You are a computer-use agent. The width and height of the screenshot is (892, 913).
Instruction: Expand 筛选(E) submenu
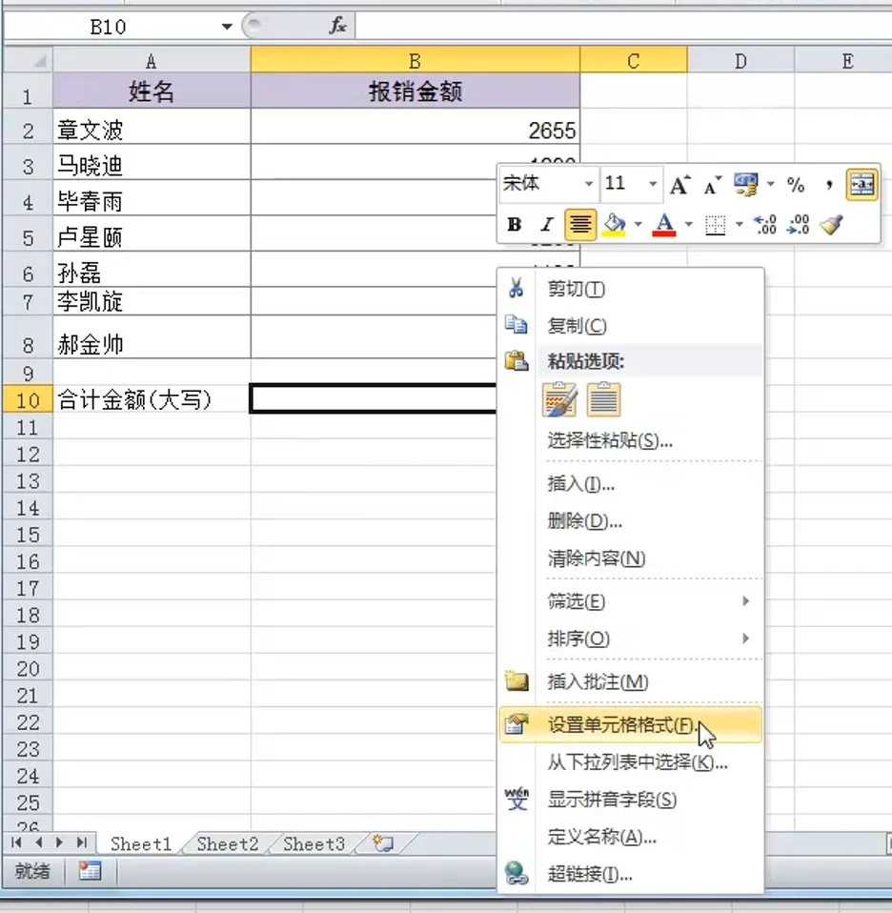(x=631, y=601)
